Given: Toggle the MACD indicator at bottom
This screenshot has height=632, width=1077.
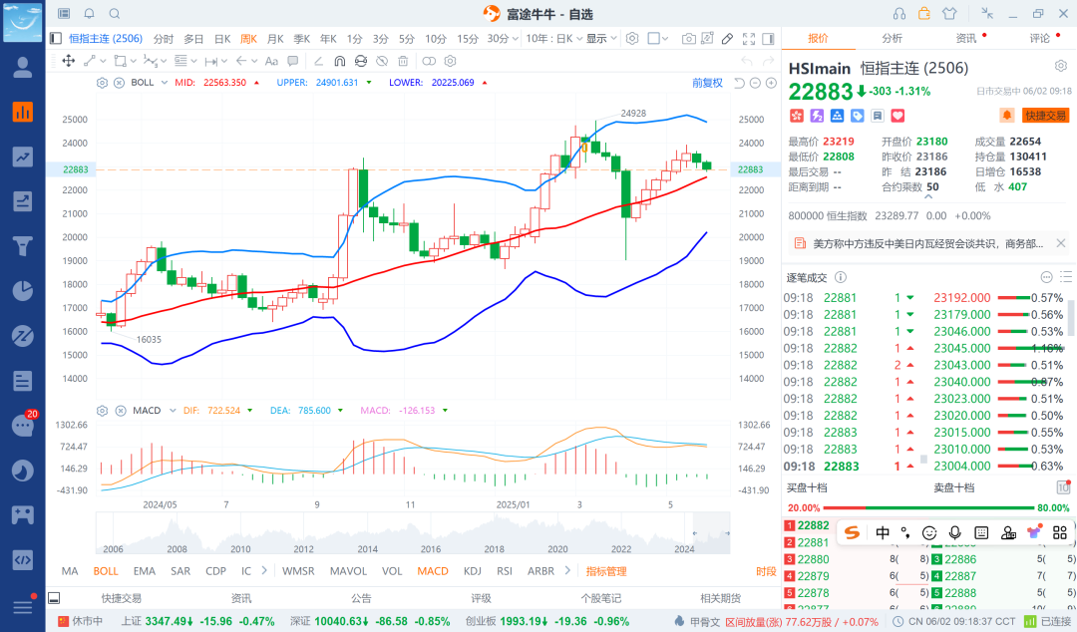Looking at the screenshot, I should point(433,571).
